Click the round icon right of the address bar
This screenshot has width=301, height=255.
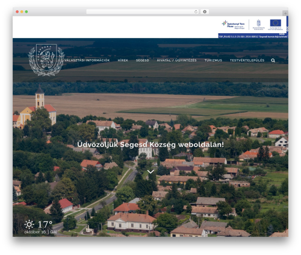[205, 12]
